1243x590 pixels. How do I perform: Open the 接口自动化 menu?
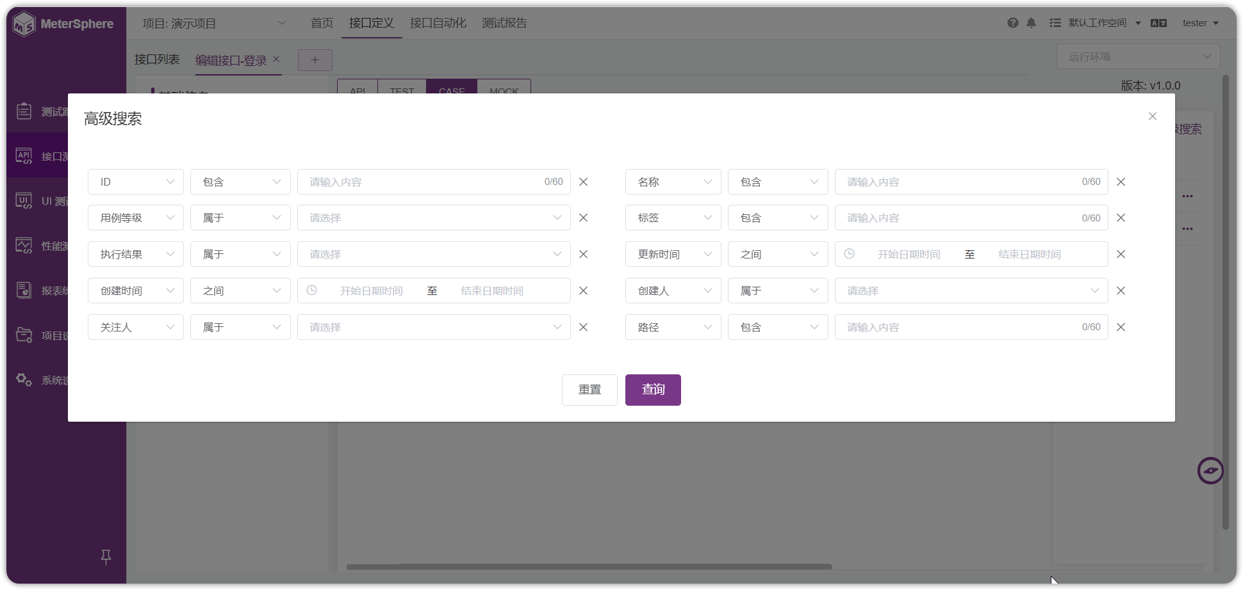438,23
